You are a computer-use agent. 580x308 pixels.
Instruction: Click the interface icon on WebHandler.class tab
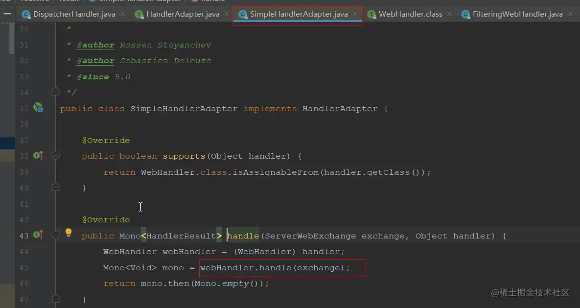point(371,14)
